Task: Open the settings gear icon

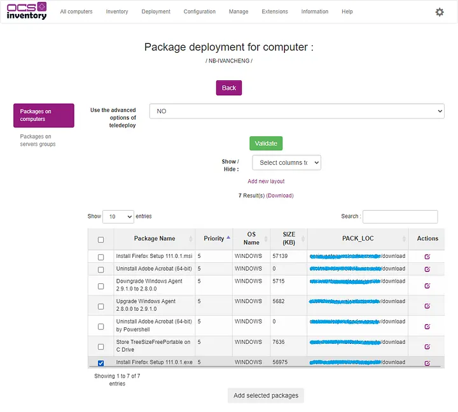Action: (x=440, y=12)
